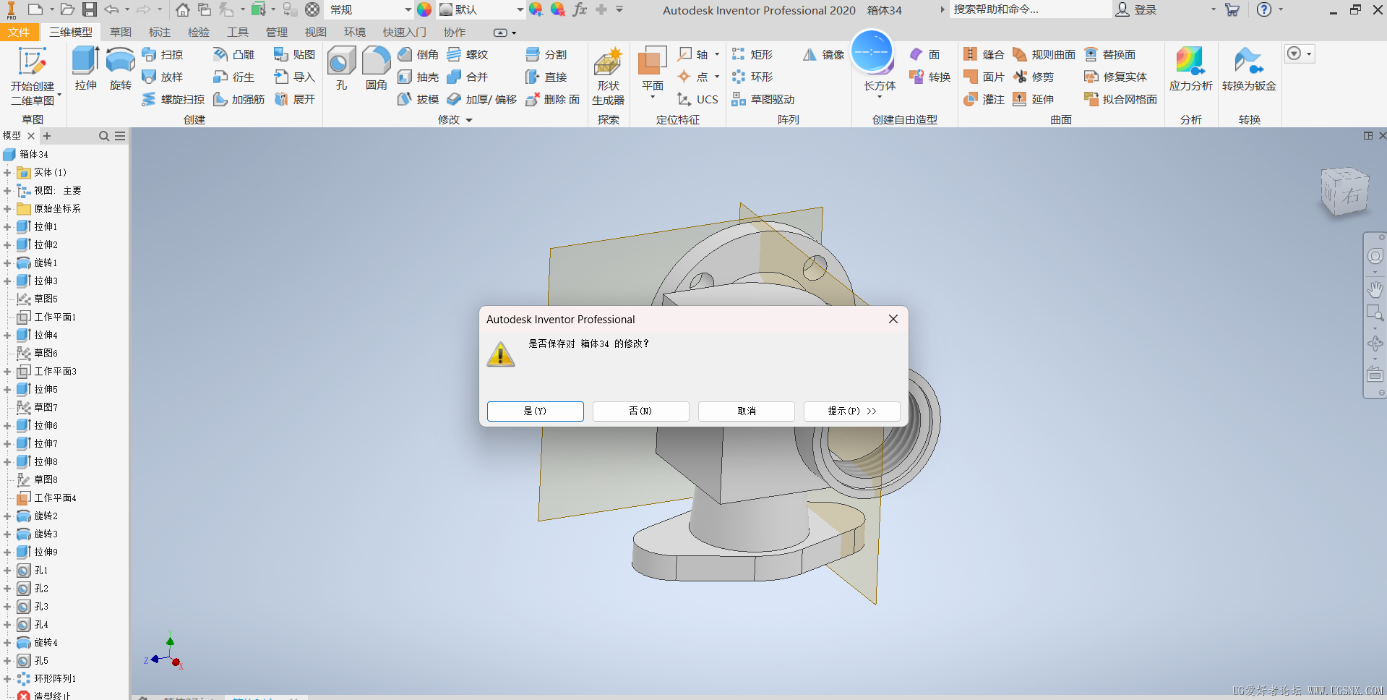Select 工作平面1 in model browser
Screen dimensions: 1387x700
click(46, 317)
